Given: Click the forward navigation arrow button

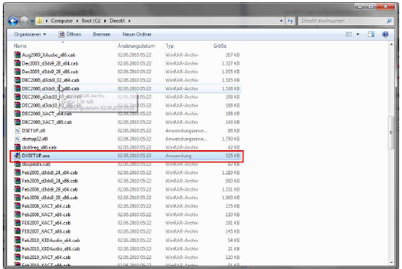Looking at the screenshot, I should click(x=24, y=21).
